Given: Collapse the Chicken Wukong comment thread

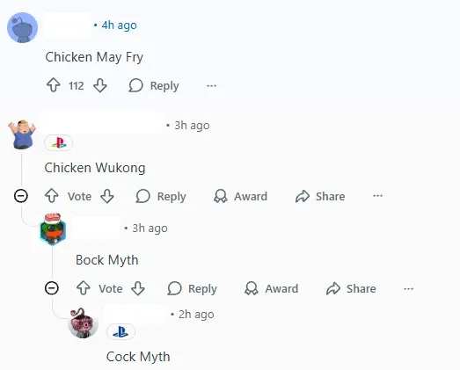Looking at the screenshot, I should (21, 196).
